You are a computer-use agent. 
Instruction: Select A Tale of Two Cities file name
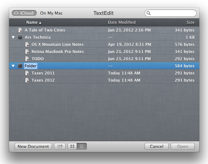45,30
